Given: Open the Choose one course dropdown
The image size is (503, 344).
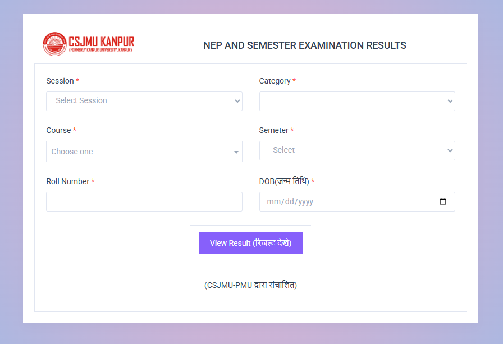Looking at the screenshot, I should click(x=144, y=151).
